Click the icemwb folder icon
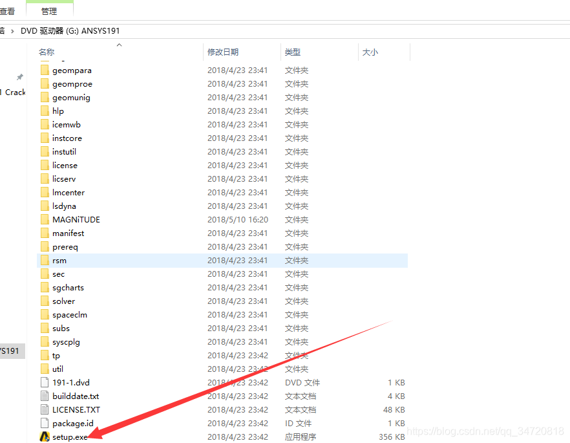The width and height of the screenshot is (570, 443). (x=45, y=124)
